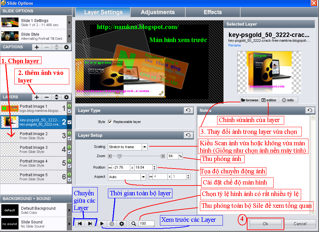
Task: Click the Zoom percent field showing 64
Action: (x=173, y=156)
